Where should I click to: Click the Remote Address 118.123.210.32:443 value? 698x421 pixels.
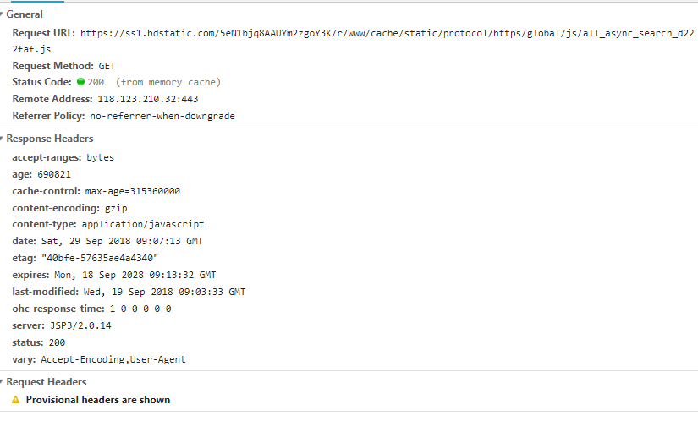(x=148, y=99)
